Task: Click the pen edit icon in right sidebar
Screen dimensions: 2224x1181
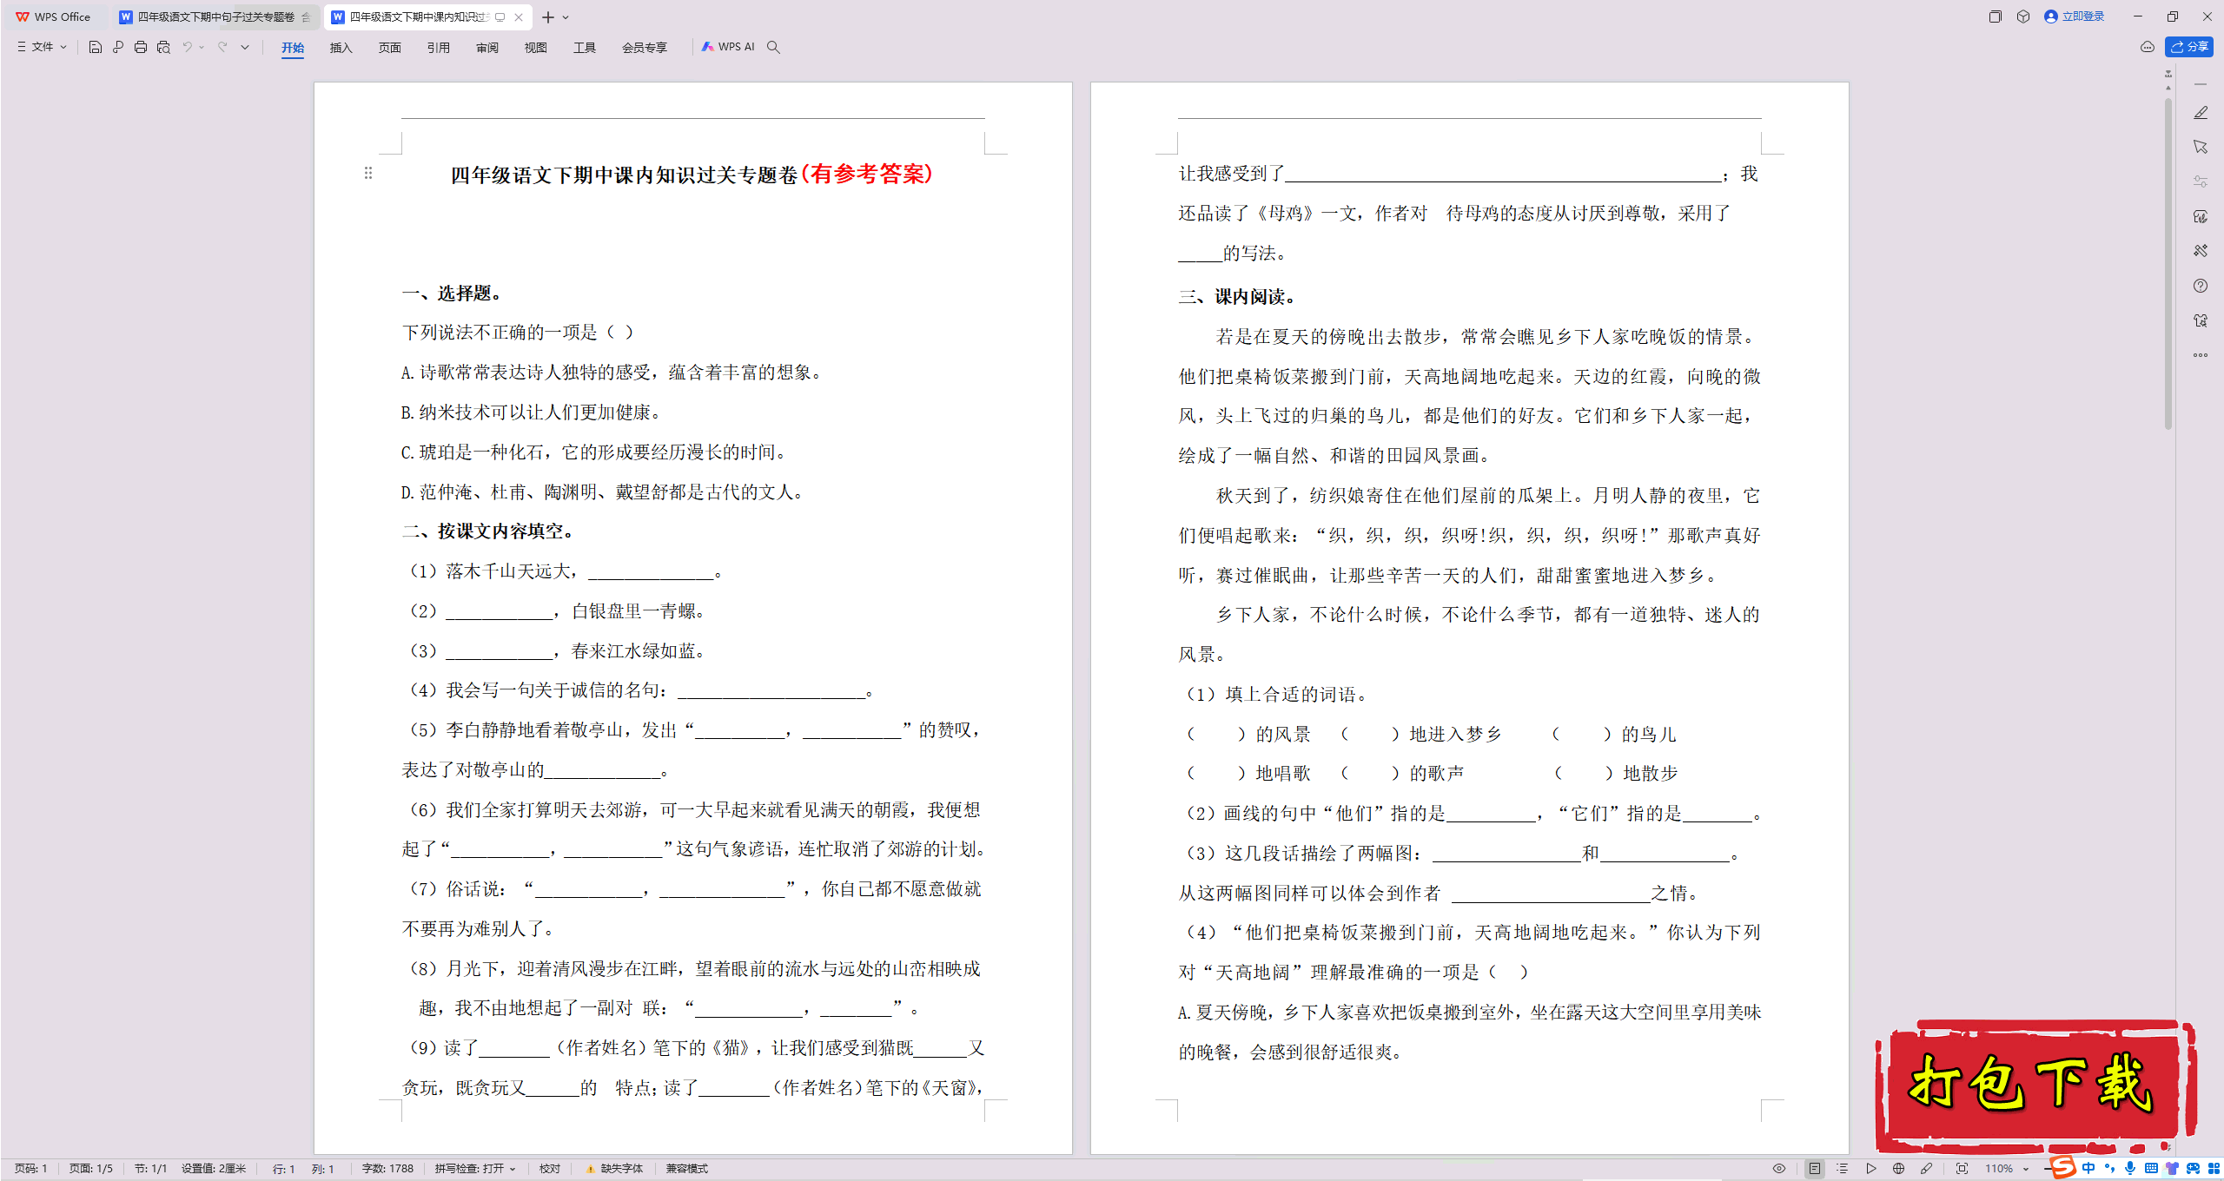Action: (2201, 113)
